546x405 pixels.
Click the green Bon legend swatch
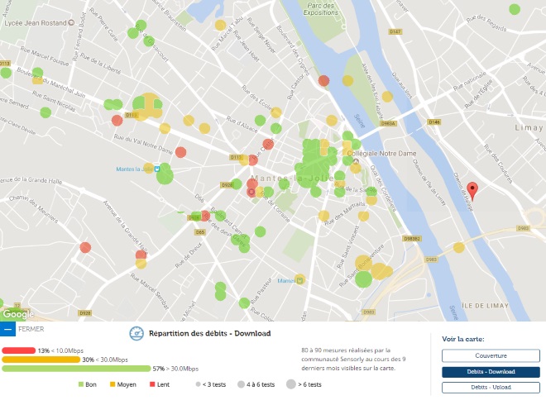(x=81, y=385)
